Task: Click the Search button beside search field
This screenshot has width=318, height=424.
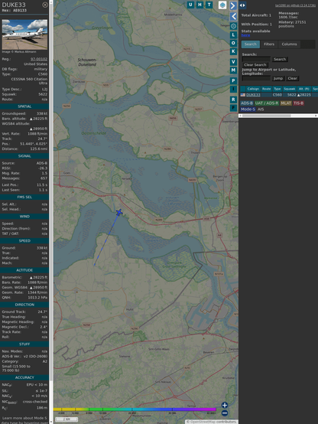Action: click(x=280, y=59)
